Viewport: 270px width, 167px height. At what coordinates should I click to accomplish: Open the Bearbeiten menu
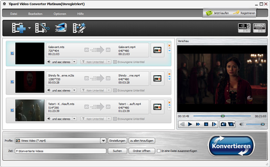click(35, 14)
